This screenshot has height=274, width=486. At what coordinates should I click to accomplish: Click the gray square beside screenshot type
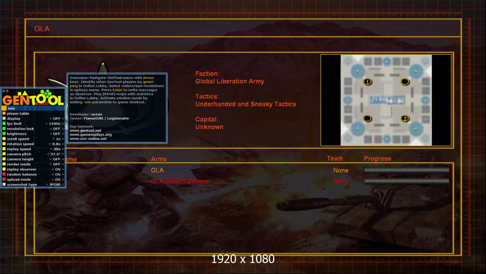pos(4,184)
